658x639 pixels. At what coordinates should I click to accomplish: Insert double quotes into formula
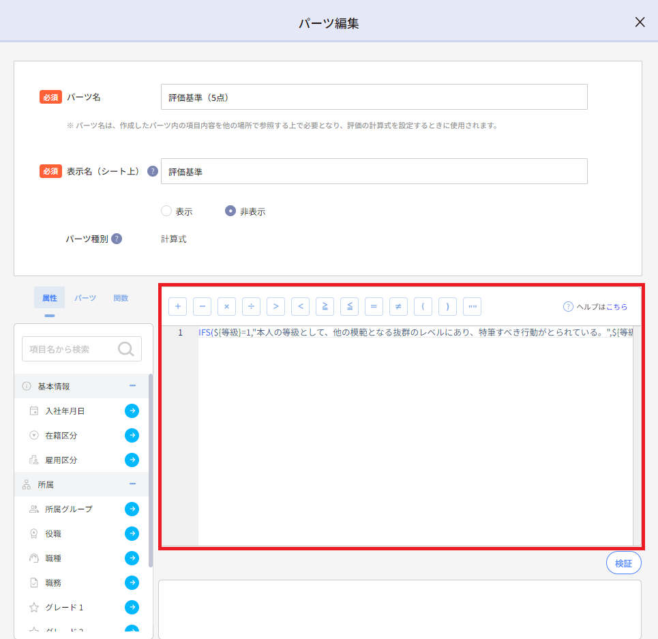click(x=472, y=307)
